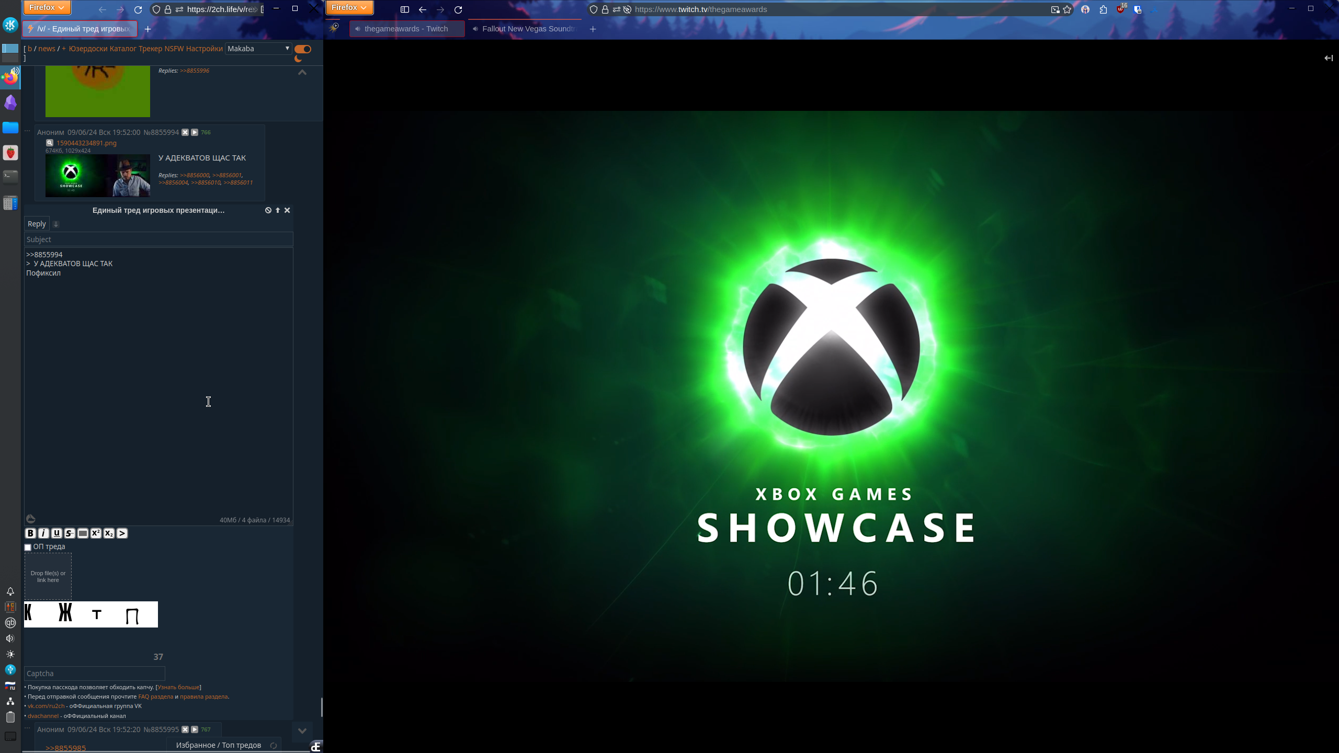Image resolution: width=1339 pixels, height=753 pixels.
Task: Apply bold formatting in reply form
Action: point(30,533)
